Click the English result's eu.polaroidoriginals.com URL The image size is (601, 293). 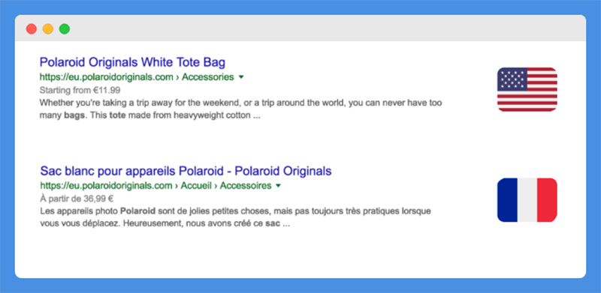pyautogui.click(x=107, y=77)
